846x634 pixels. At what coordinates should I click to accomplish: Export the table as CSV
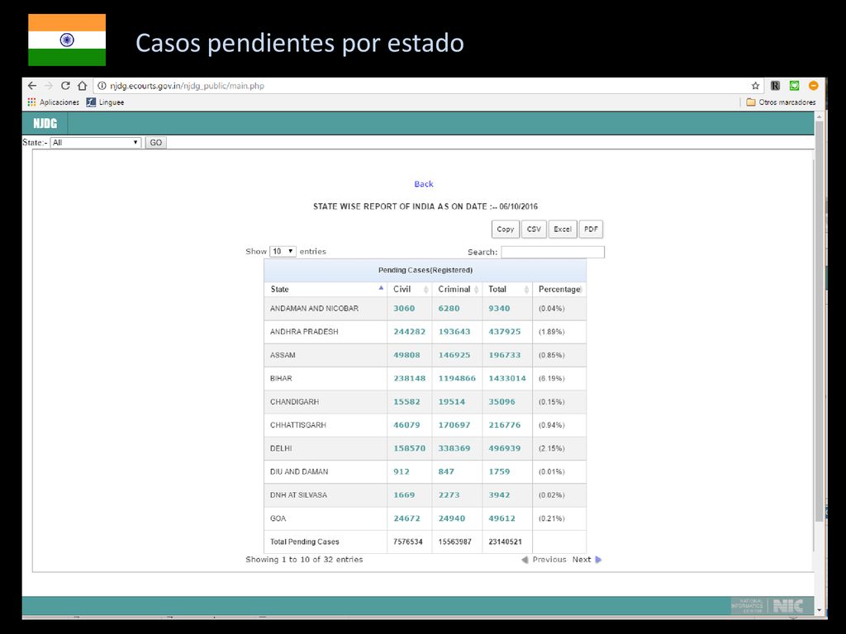535,229
